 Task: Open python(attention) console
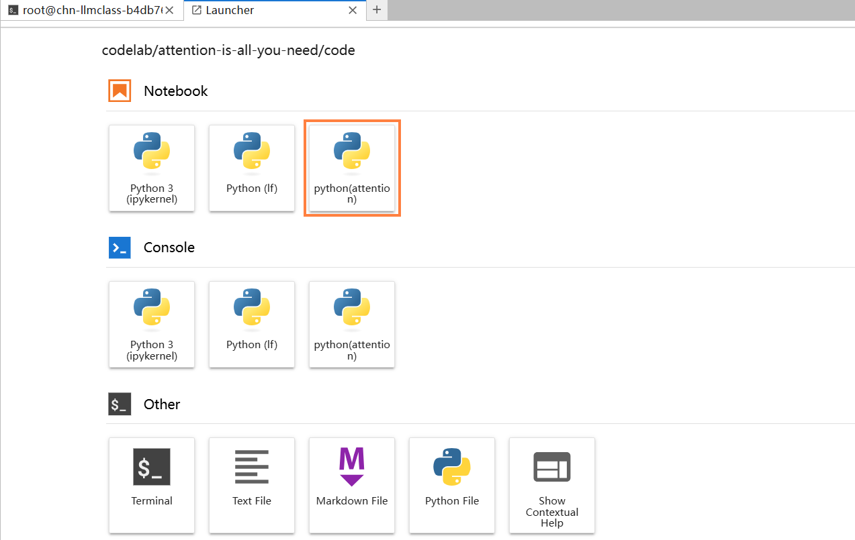pos(352,324)
